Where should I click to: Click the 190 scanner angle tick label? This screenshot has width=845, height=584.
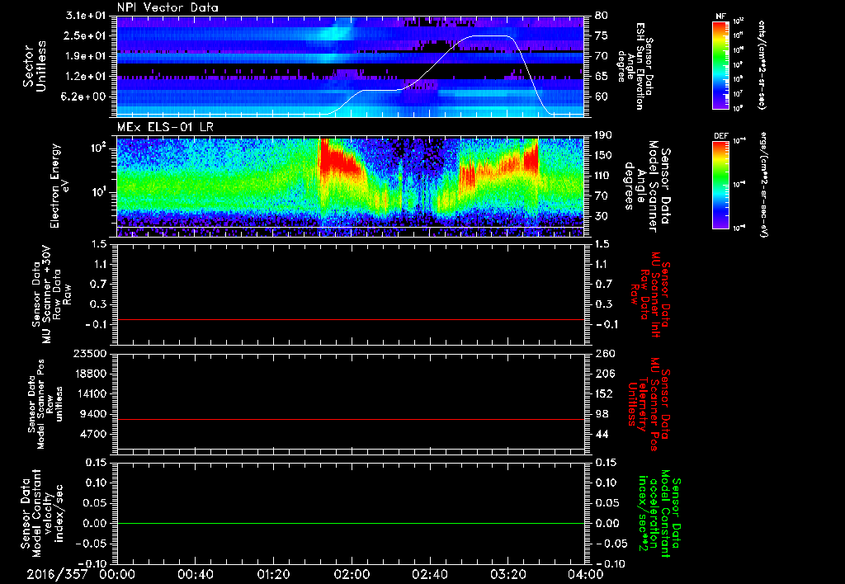(604, 136)
